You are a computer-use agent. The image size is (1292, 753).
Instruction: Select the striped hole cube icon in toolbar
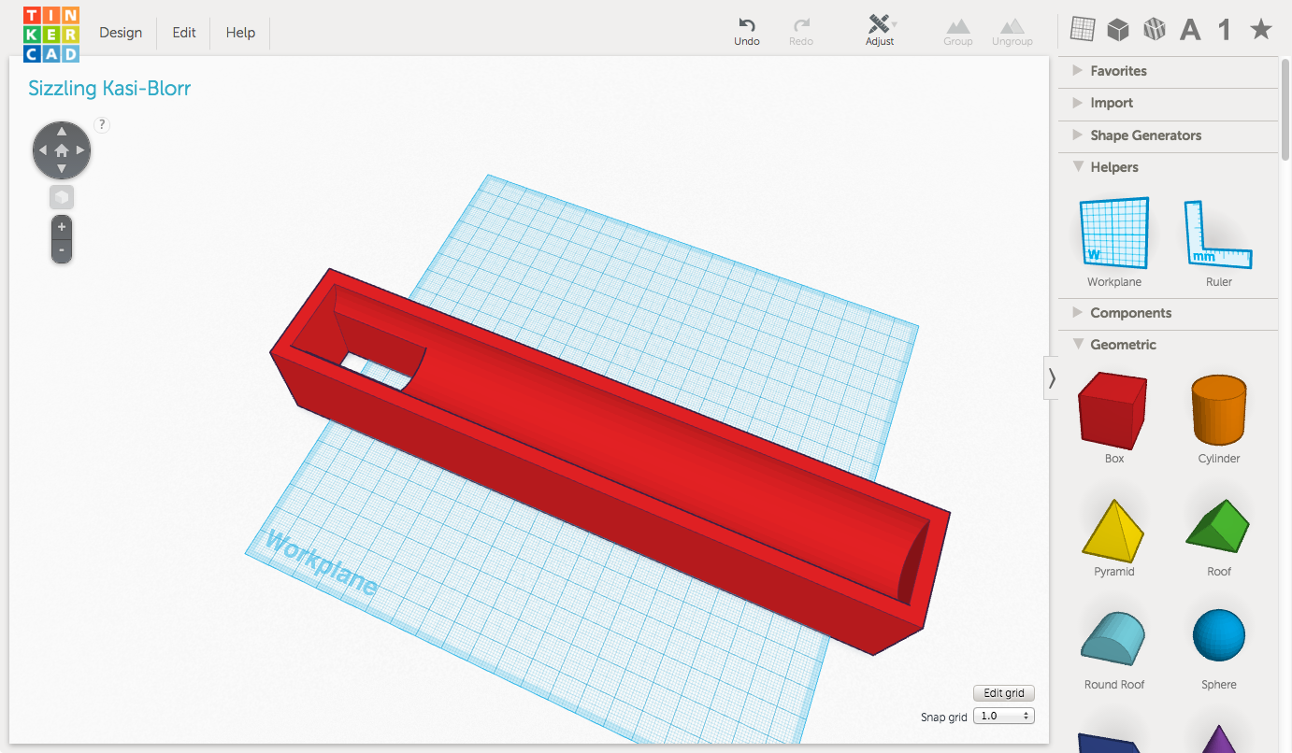tap(1155, 30)
